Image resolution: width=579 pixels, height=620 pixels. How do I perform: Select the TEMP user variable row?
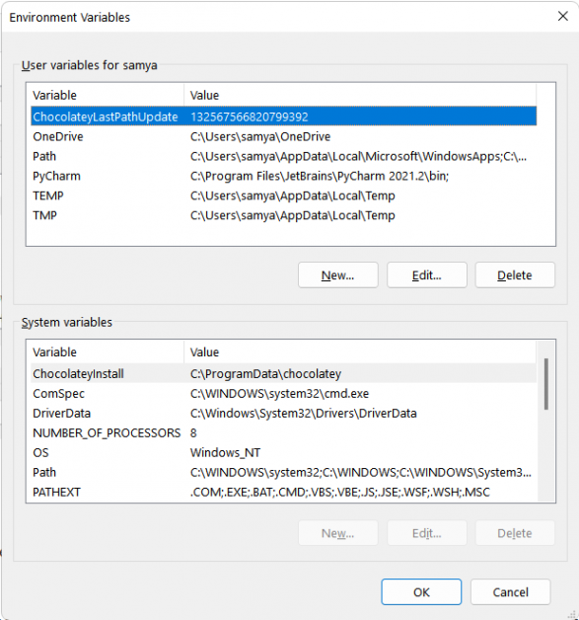pos(283,195)
